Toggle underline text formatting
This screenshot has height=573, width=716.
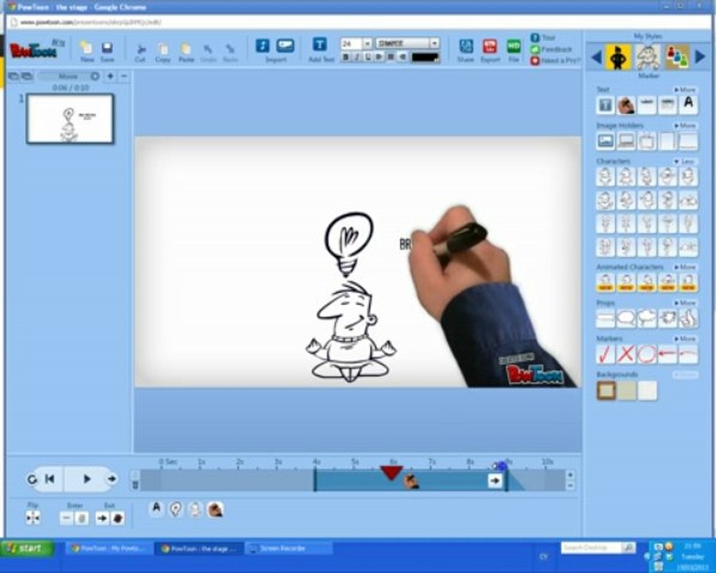point(368,57)
